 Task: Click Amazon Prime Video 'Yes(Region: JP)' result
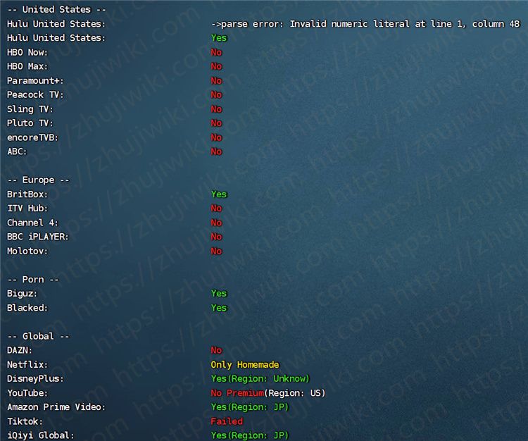(x=250, y=407)
